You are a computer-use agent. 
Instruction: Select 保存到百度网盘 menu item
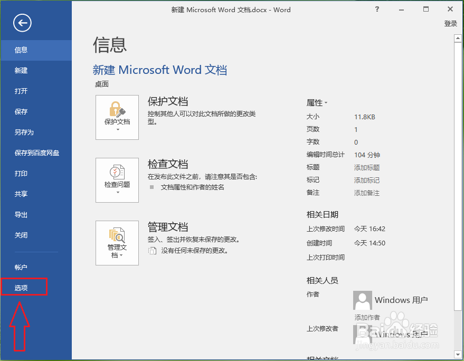(x=36, y=153)
